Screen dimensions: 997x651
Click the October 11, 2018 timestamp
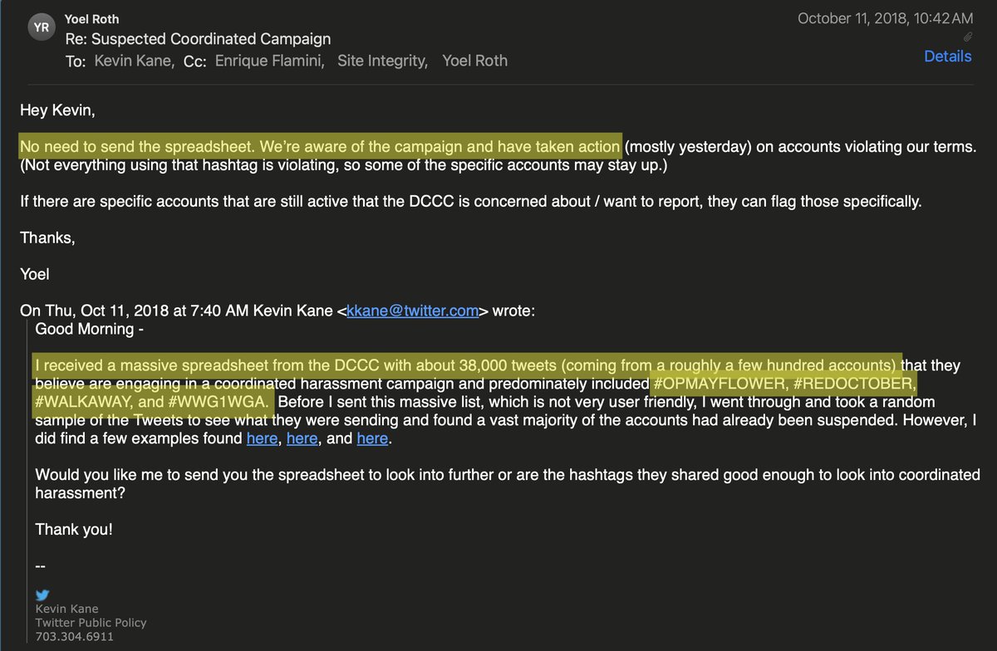pyautogui.click(x=885, y=18)
